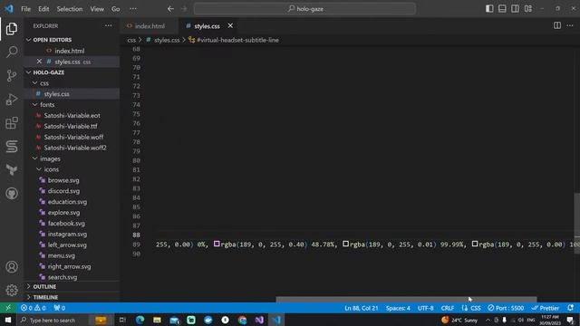Open the Edit menu
This screenshot has width=580, height=326.
43,9
